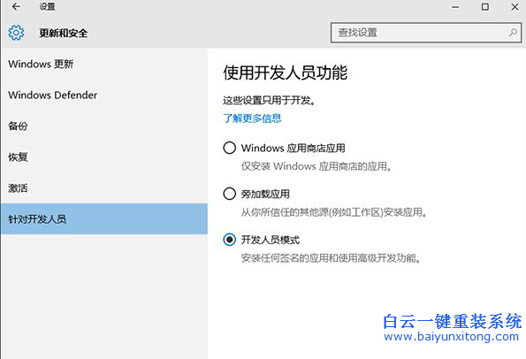Select Windows 应用商店应用 radio button

pos(230,148)
